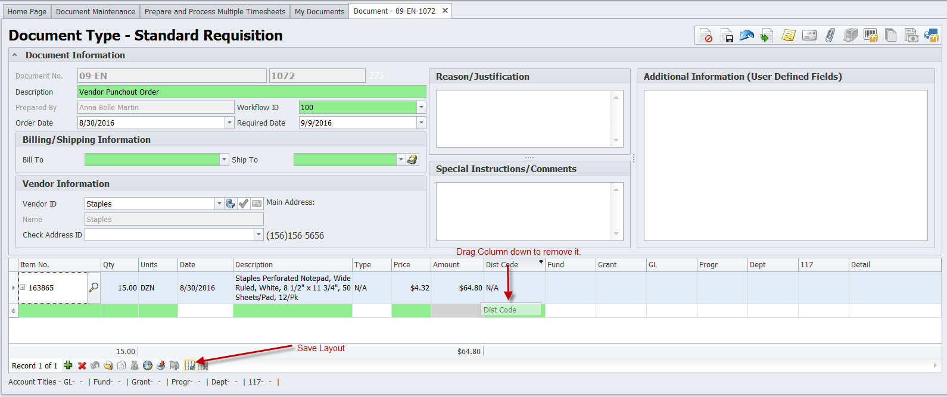Open the yellow notes icon
The image size is (947, 397).
click(789, 36)
